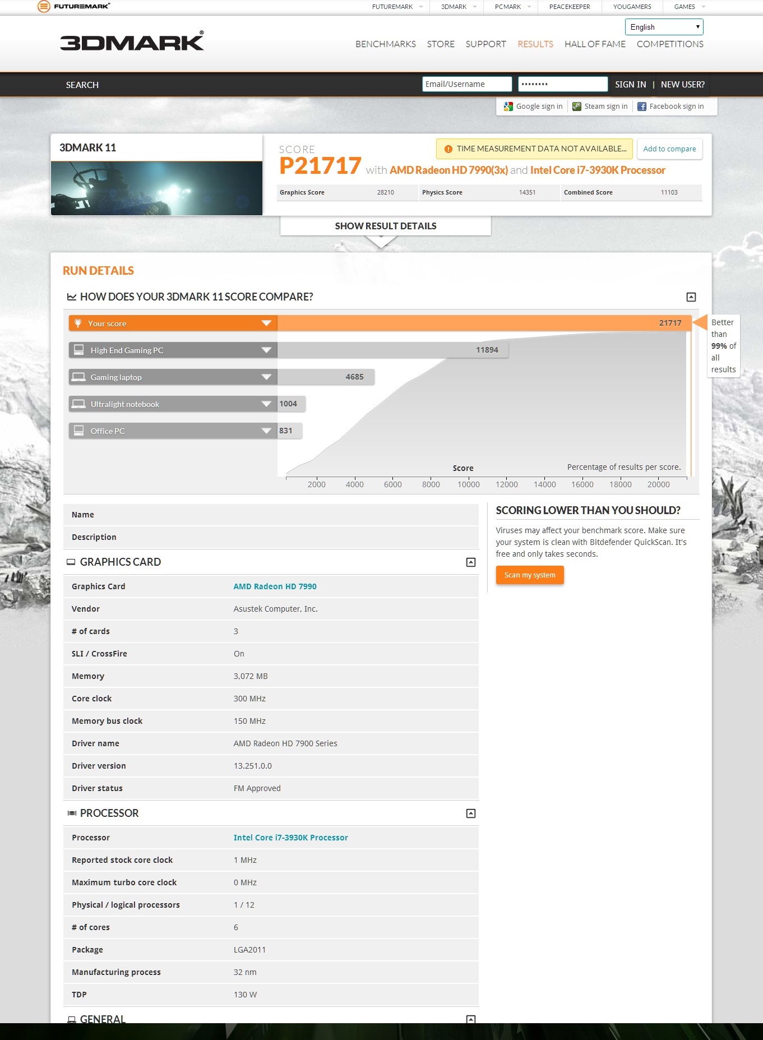Focus the Email/Username input field
Image resolution: width=763 pixels, height=1040 pixels.
(467, 84)
